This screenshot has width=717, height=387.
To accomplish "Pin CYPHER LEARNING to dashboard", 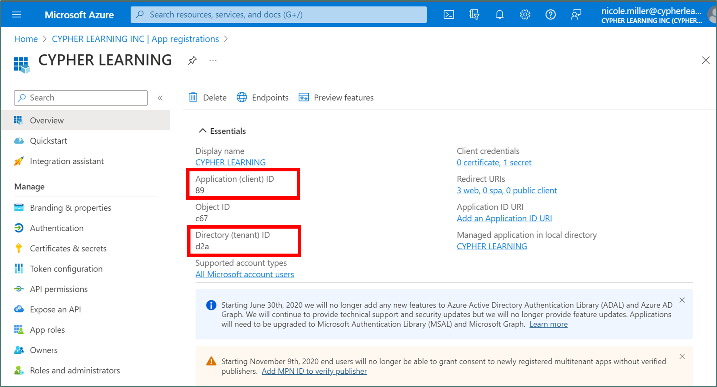I will point(192,61).
